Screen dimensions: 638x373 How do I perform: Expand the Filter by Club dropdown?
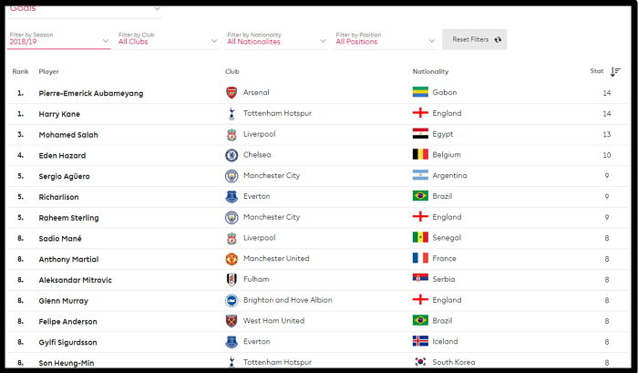(168, 39)
